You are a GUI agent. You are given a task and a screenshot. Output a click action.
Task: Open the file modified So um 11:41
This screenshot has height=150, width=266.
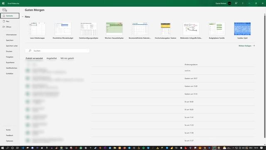coord(140,117)
